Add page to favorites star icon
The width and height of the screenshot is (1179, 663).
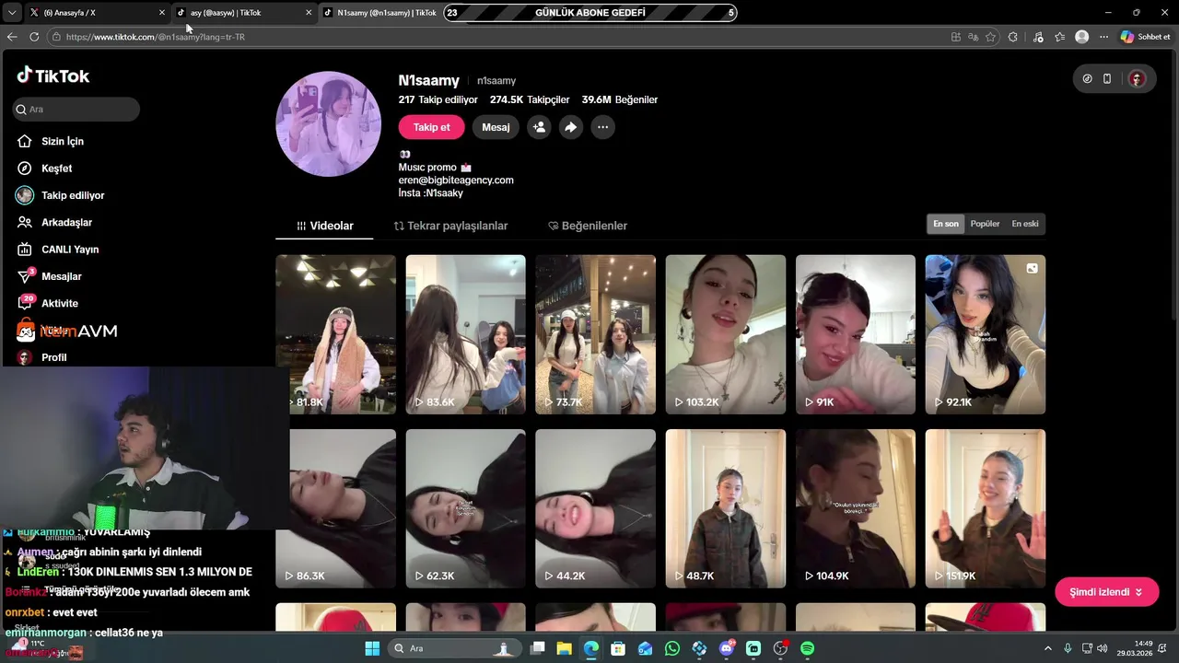990,37
